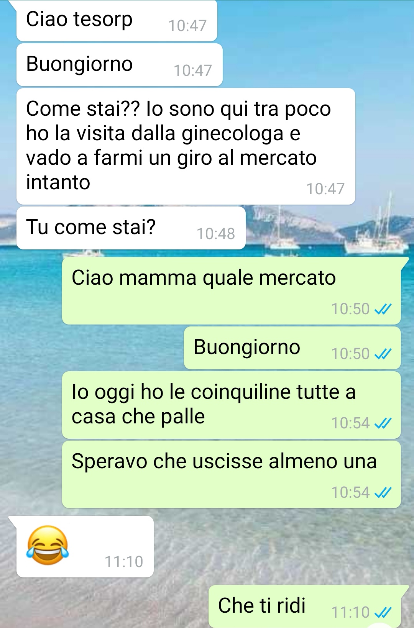Tap the 11:10 timestamp beside emoji
This screenshot has height=628, width=414.
tap(124, 562)
